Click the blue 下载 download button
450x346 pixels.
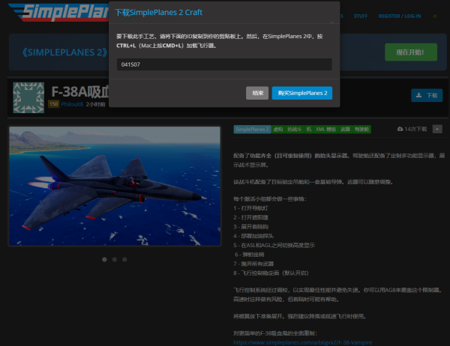(427, 95)
